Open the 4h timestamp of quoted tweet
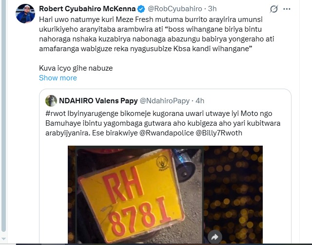 200,101
